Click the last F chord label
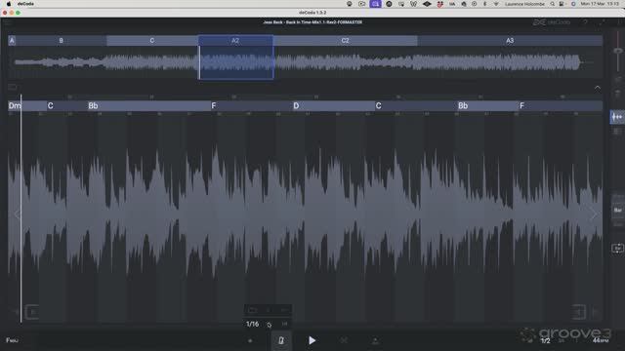 point(521,106)
